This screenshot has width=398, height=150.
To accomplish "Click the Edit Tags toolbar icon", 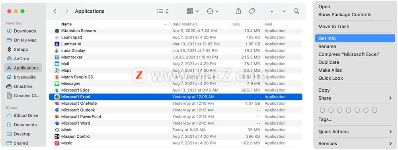I will (252, 11).
